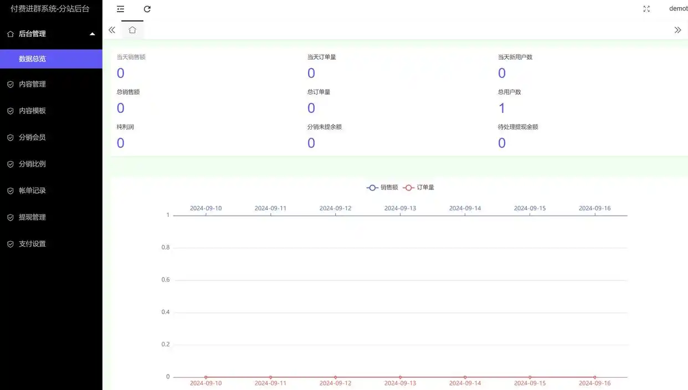Collapse the sidebar with the menu fold icon
The width and height of the screenshot is (688, 390).
[x=120, y=9]
